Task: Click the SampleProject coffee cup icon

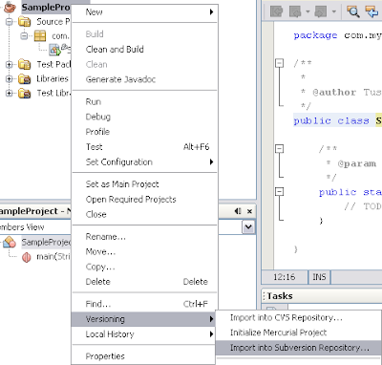Action: pyautogui.click(x=10, y=7)
